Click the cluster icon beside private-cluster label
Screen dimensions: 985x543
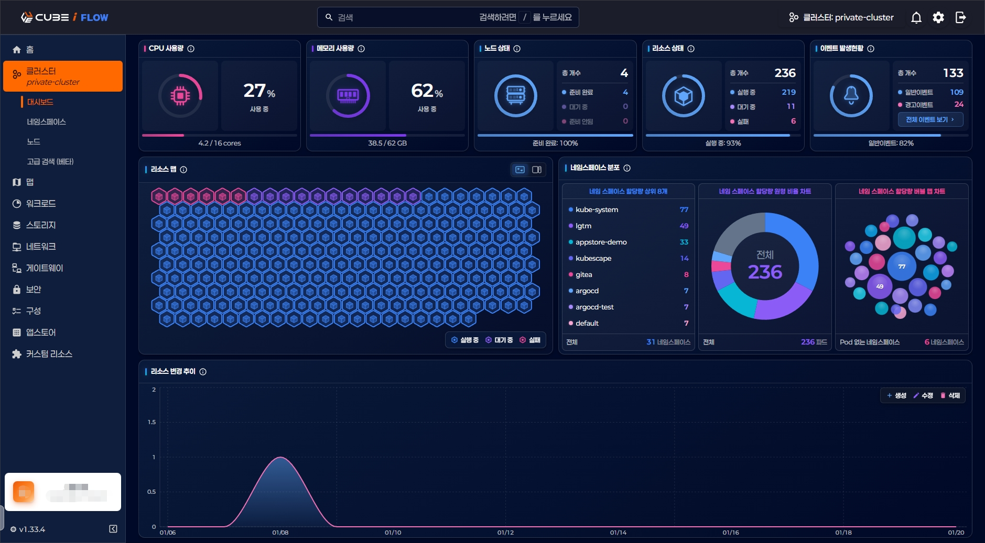[794, 17]
